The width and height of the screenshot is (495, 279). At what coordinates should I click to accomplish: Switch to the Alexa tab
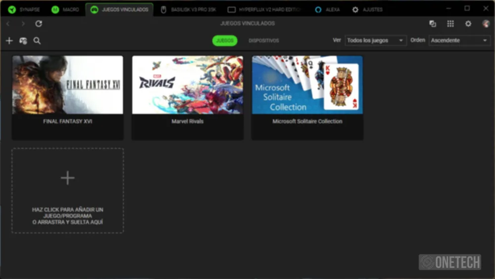(x=327, y=9)
